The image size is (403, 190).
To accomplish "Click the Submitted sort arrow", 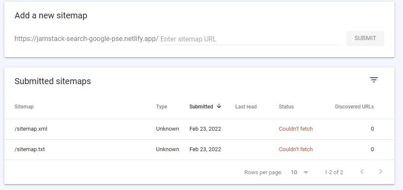I will click(219, 106).
